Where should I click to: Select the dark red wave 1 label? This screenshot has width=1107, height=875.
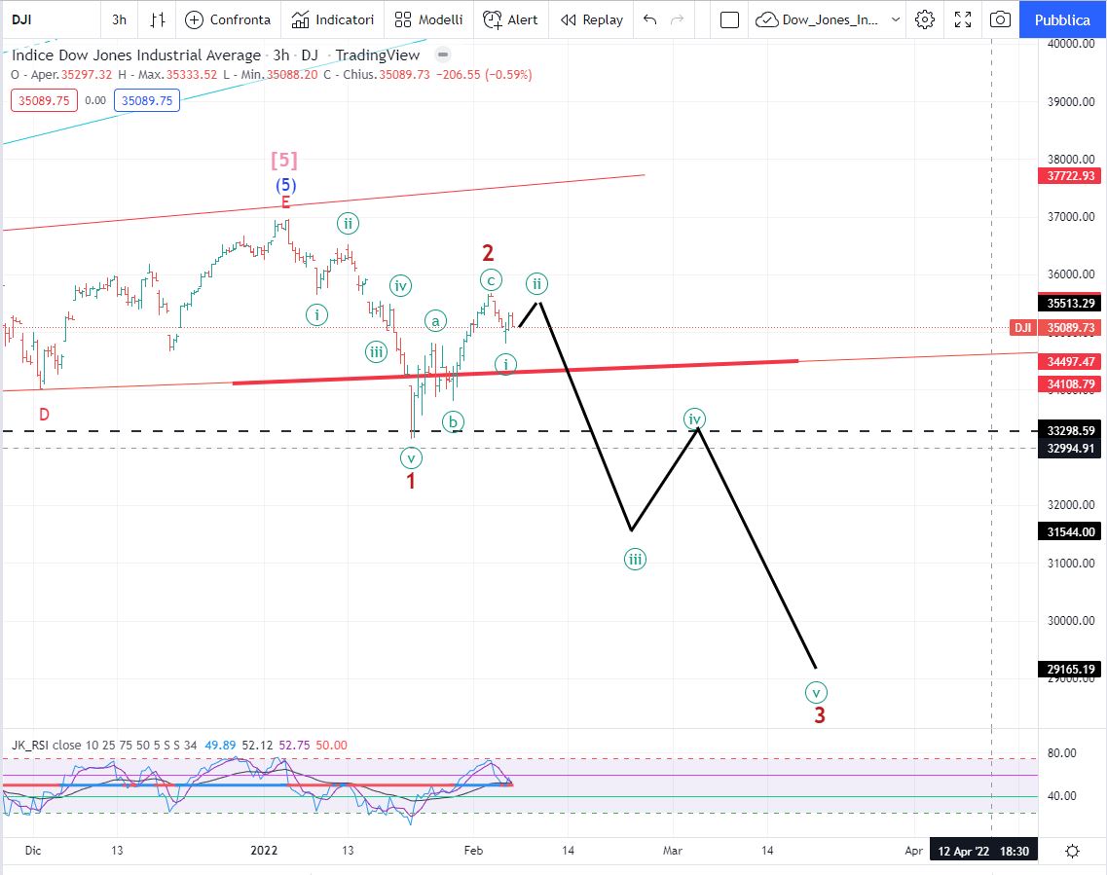411,481
